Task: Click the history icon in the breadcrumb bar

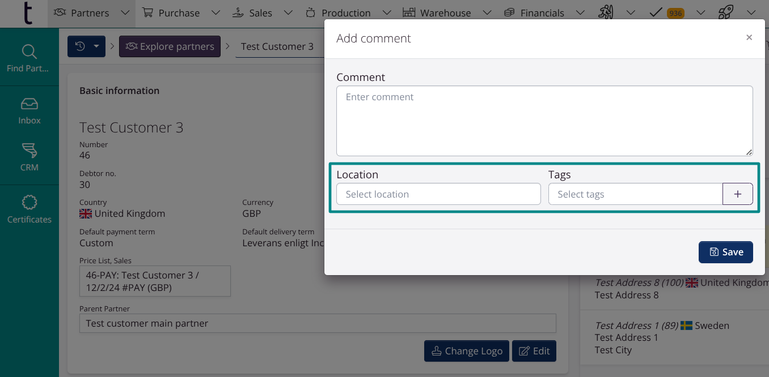Action: pyautogui.click(x=81, y=46)
